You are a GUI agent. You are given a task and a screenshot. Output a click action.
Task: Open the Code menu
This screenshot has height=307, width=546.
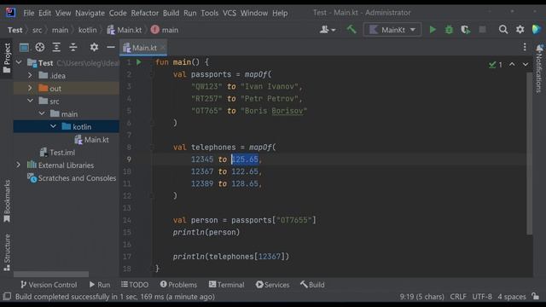[118, 14]
